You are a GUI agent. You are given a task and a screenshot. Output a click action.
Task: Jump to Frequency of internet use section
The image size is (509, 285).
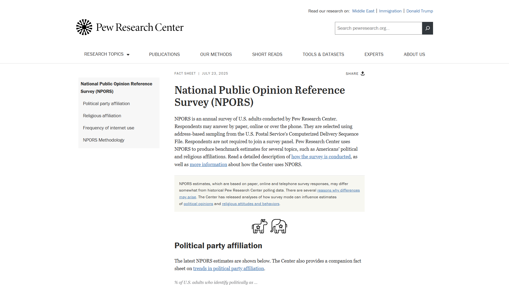pos(108,128)
